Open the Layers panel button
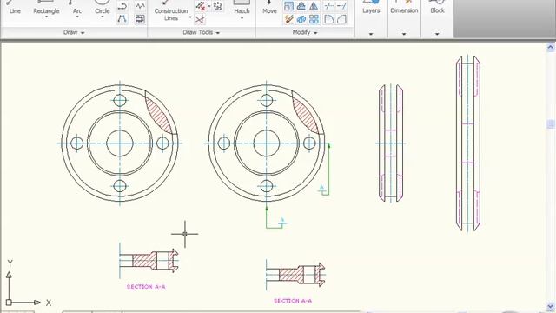 point(371,8)
